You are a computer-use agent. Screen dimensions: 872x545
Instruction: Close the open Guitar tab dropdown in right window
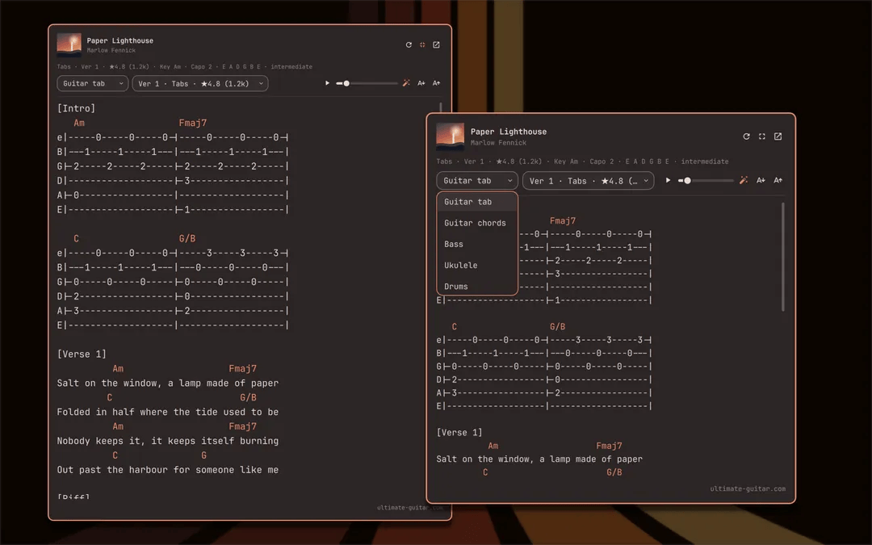tap(477, 181)
